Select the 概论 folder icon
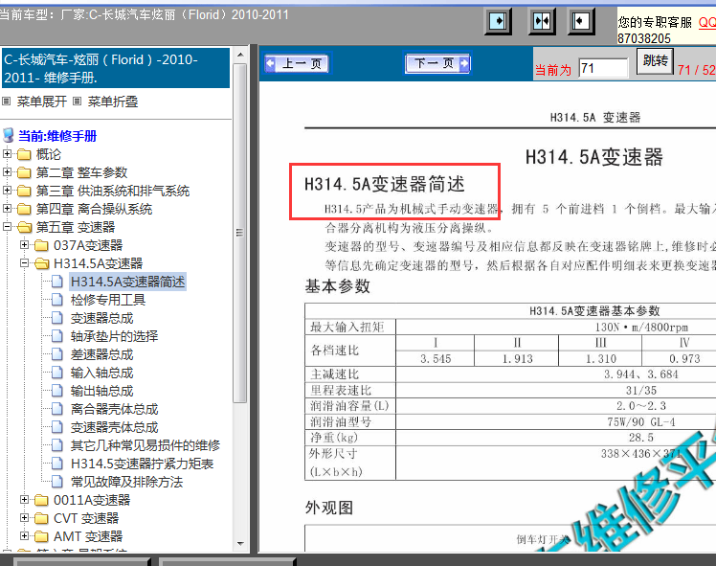Screen dimensions: 716x566 24,155
